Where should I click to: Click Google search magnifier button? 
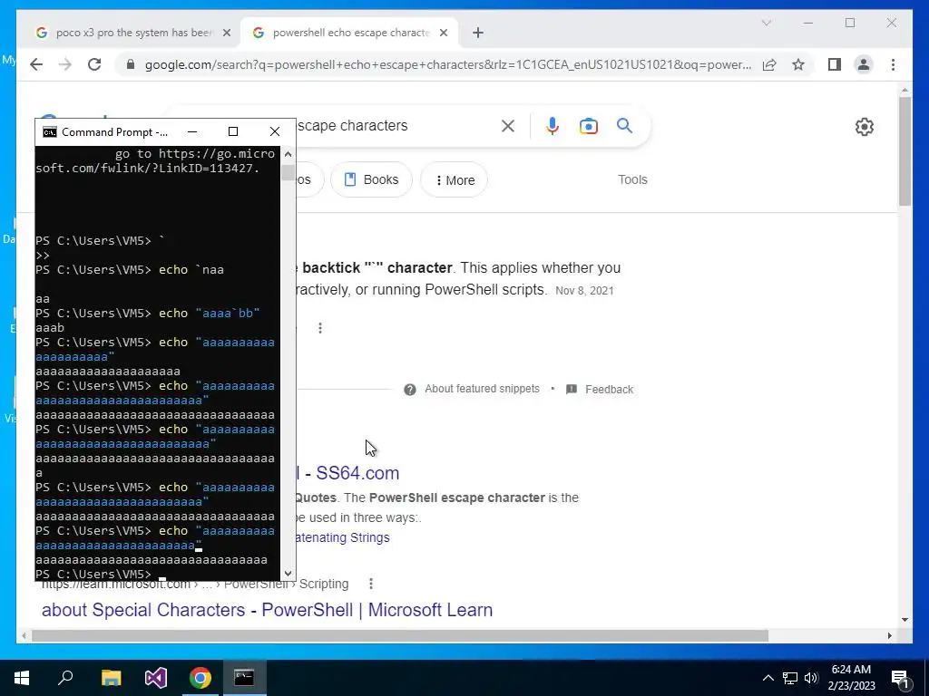click(x=624, y=125)
